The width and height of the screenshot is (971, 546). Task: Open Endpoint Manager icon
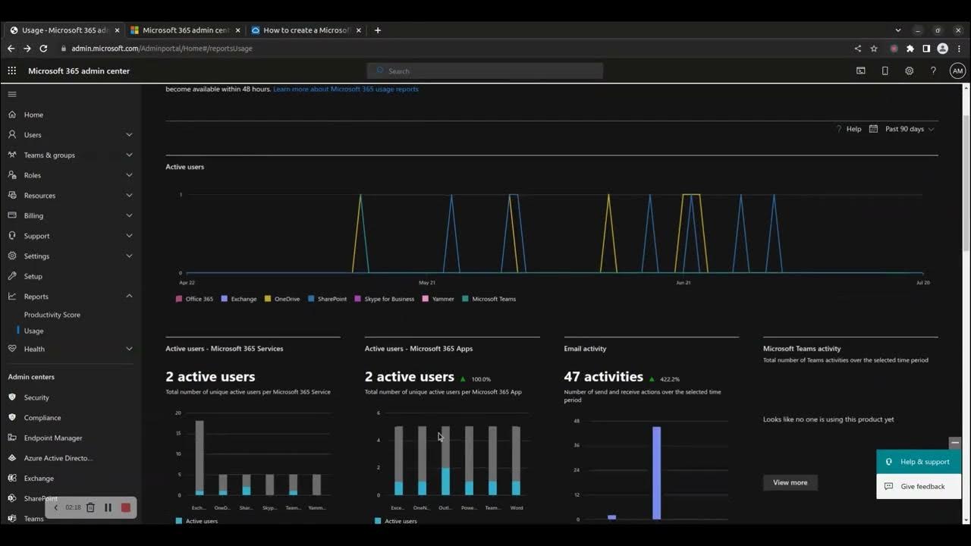(x=12, y=438)
